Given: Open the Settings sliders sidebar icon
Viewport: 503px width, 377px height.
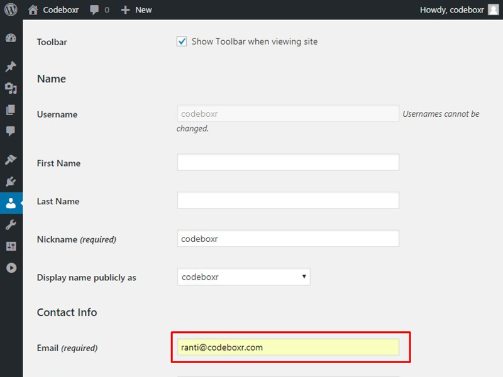Looking at the screenshot, I should point(11,246).
